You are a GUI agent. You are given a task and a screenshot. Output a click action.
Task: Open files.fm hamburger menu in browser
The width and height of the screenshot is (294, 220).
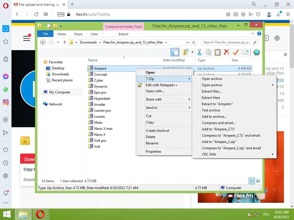click(27, 38)
